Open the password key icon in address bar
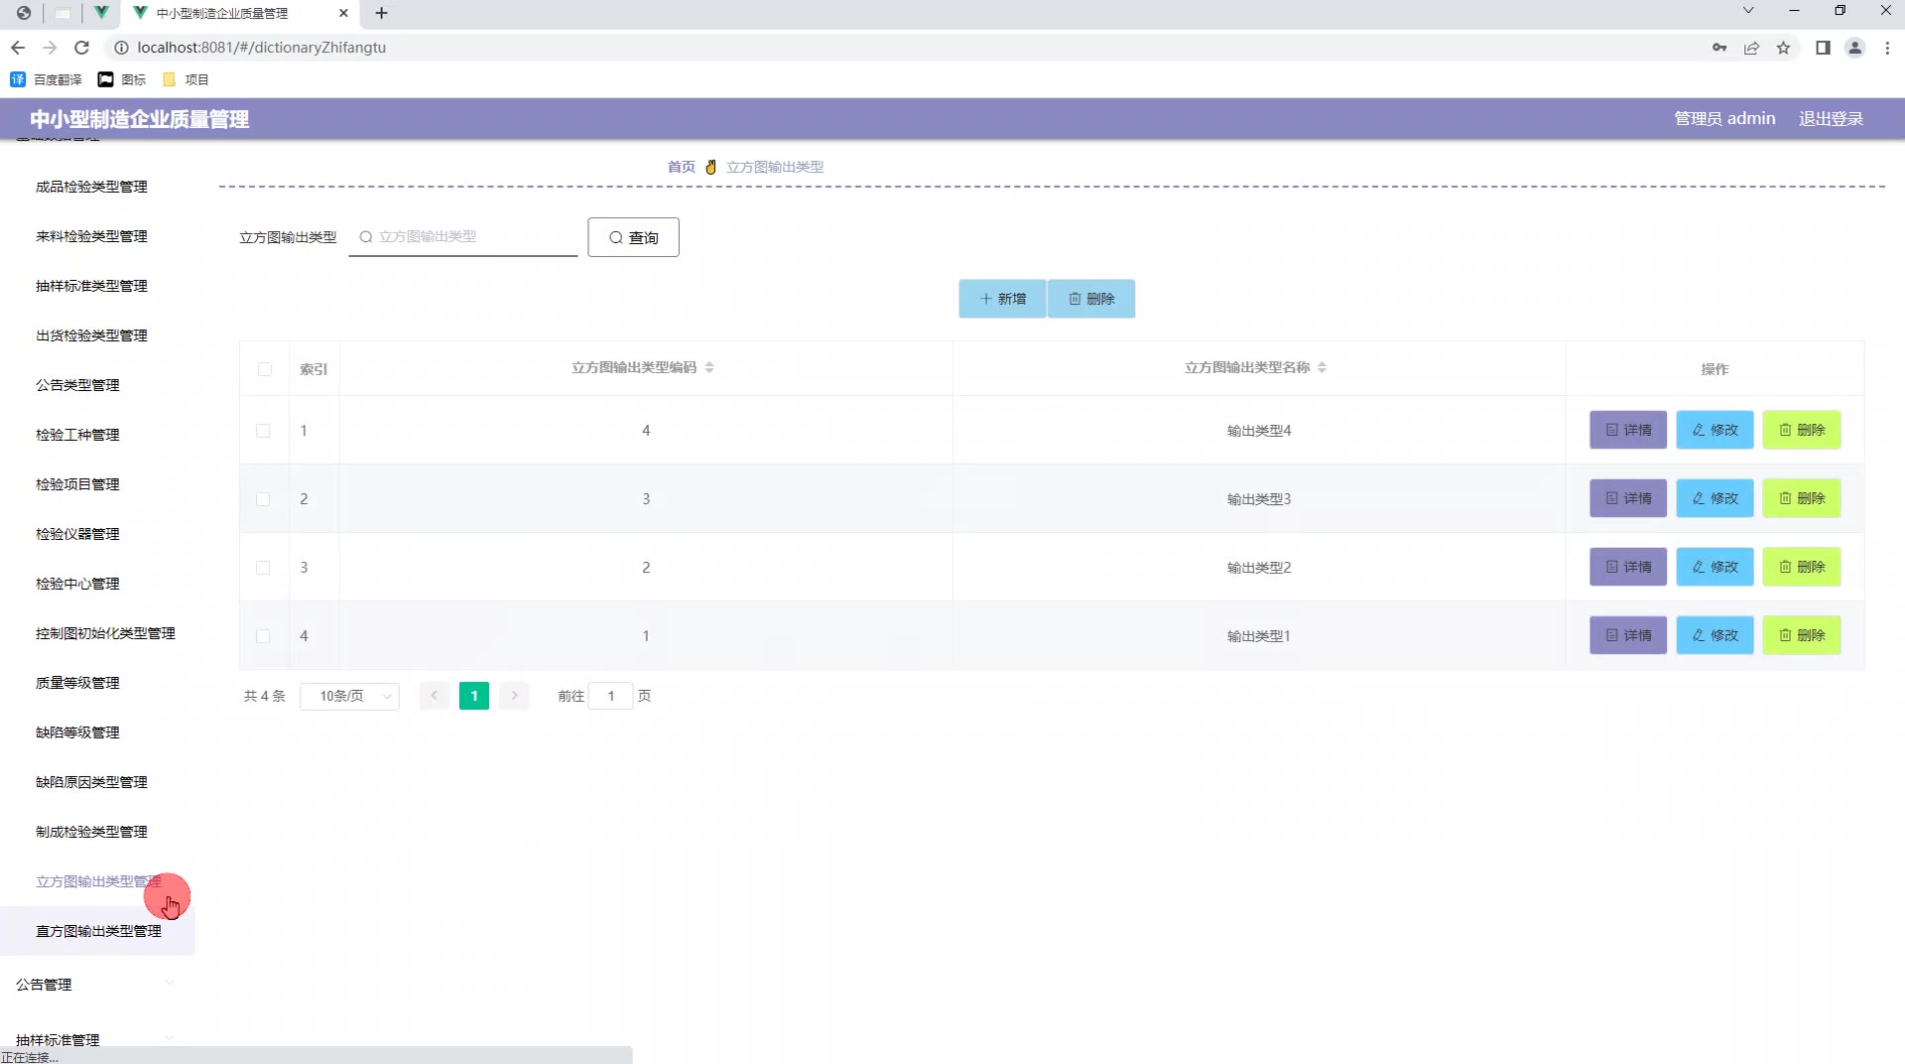The height and width of the screenshot is (1064, 1905). (1719, 48)
